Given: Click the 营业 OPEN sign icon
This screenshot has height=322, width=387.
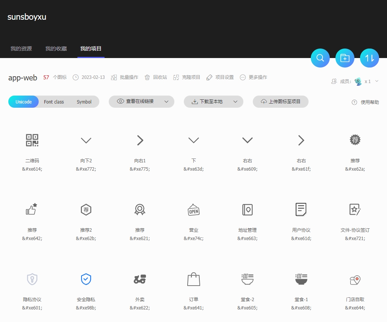Looking at the screenshot, I should pyautogui.click(x=193, y=209).
